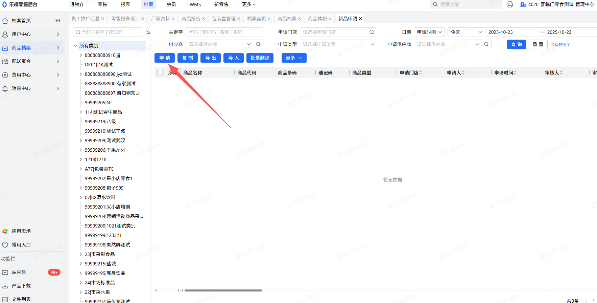This screenshot has height=303, width=597.
Task: Click the 查询 button
Action: 517,44
